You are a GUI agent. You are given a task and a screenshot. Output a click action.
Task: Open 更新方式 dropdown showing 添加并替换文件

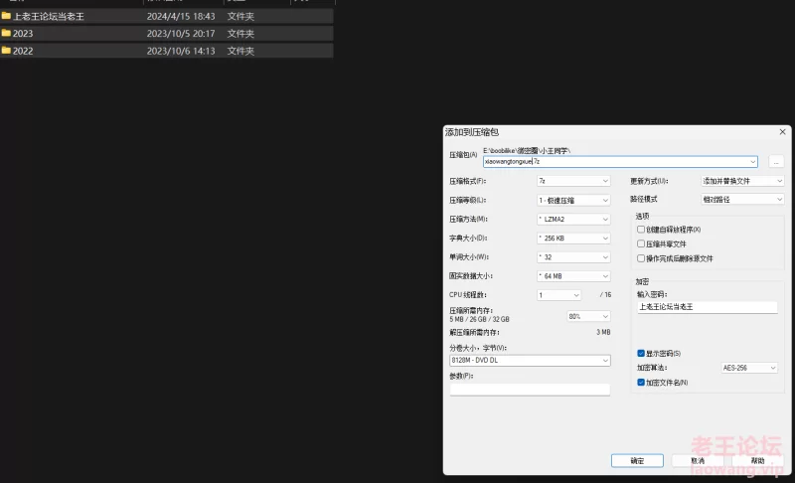[x=742, y=181]
